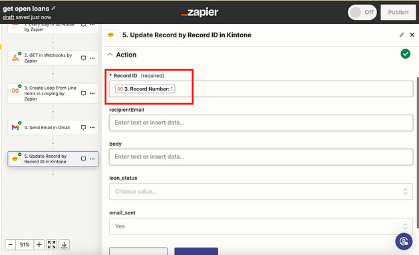Viewport: 419px width, 255px height.
Task: Click green check status in Action section
Action: point(406,54)
